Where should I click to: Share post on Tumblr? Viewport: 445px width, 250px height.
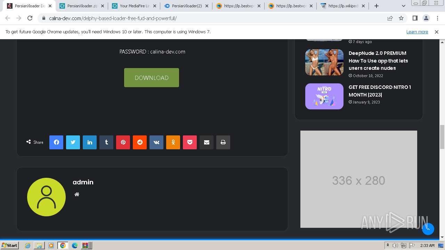pyautogui.click(x=106, y=142)
